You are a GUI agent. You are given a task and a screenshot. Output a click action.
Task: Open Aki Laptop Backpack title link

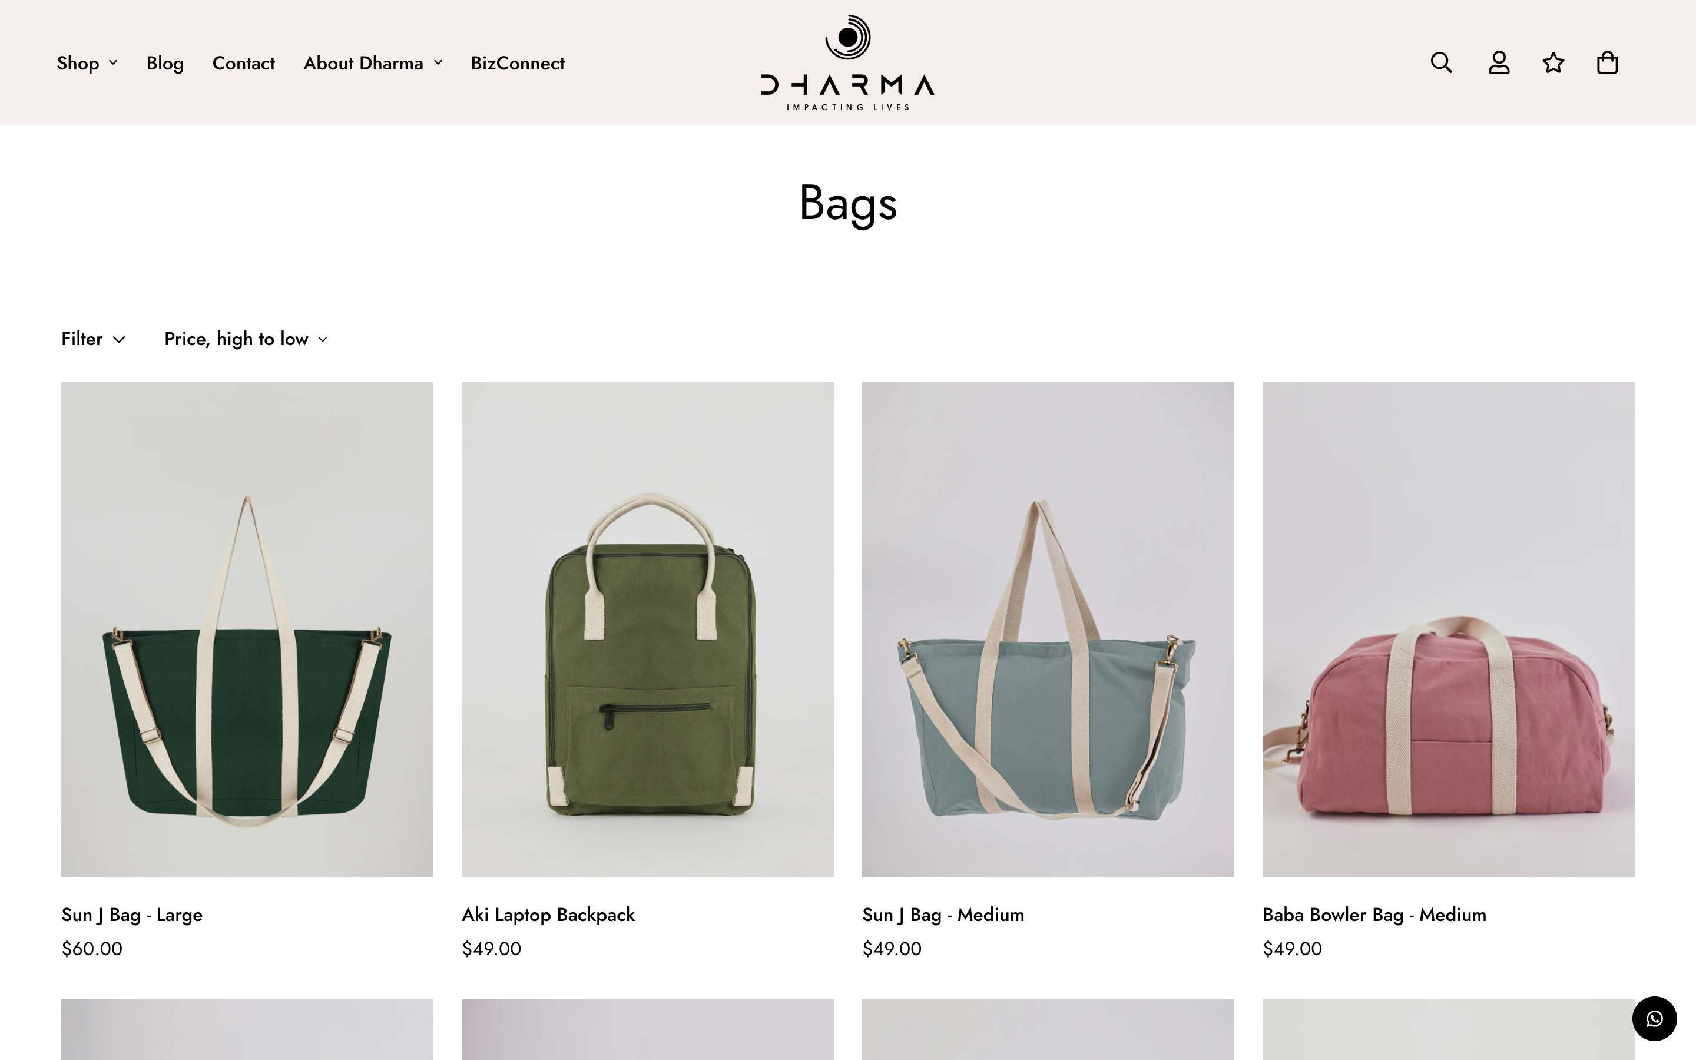pyautogui.click(x=548, y=914)
